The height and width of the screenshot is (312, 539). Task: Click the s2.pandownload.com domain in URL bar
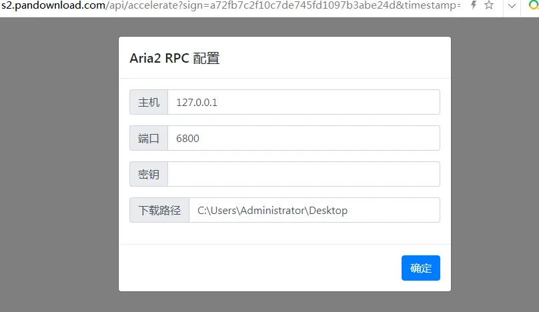[x=53, y=5]
